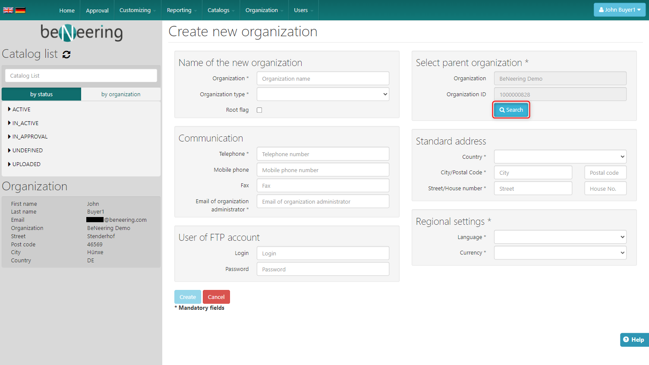This screenshot has height=365, width=649.
Task: Open the Currency dropdown
Action: [560, 253]
